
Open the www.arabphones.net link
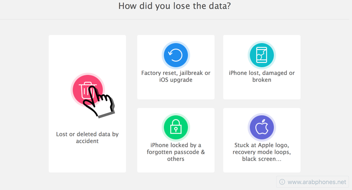pos(317,182)
